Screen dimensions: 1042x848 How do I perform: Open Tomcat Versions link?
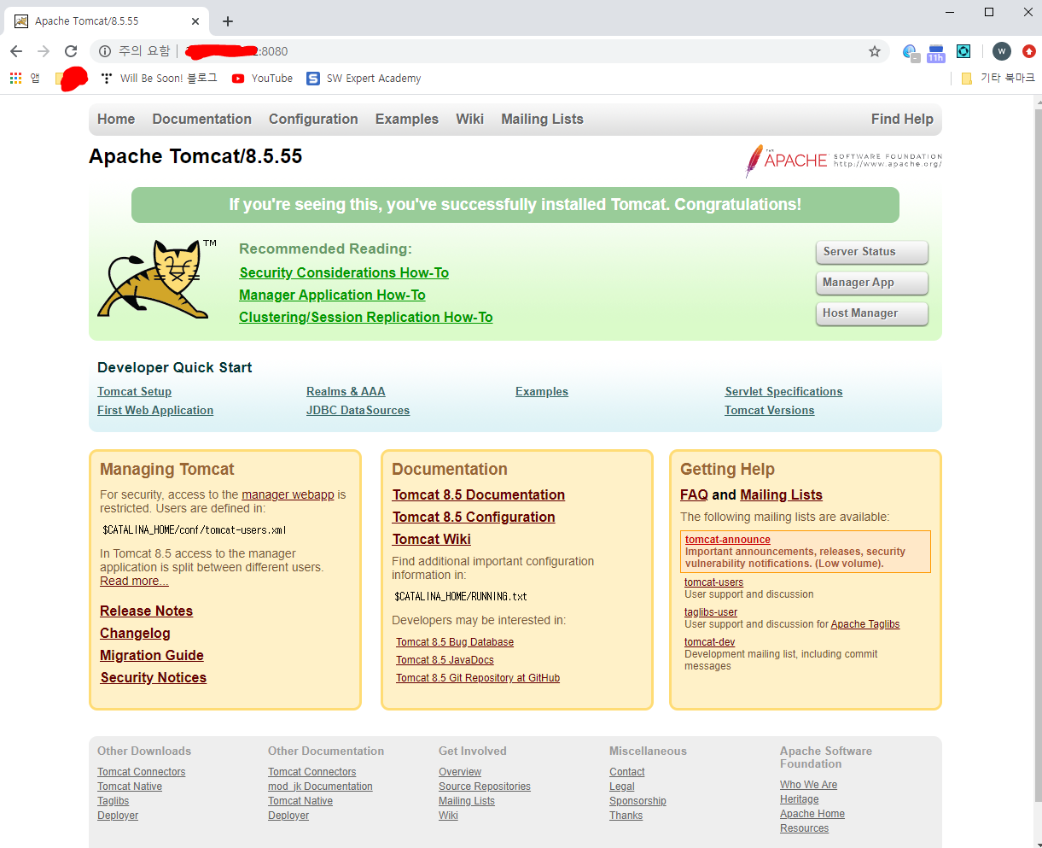769,411
